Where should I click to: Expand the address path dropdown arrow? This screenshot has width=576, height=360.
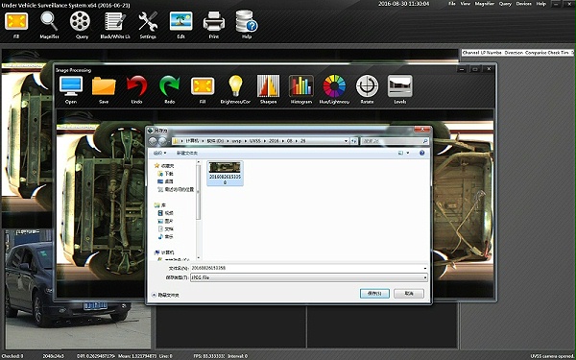click(346, 141)
